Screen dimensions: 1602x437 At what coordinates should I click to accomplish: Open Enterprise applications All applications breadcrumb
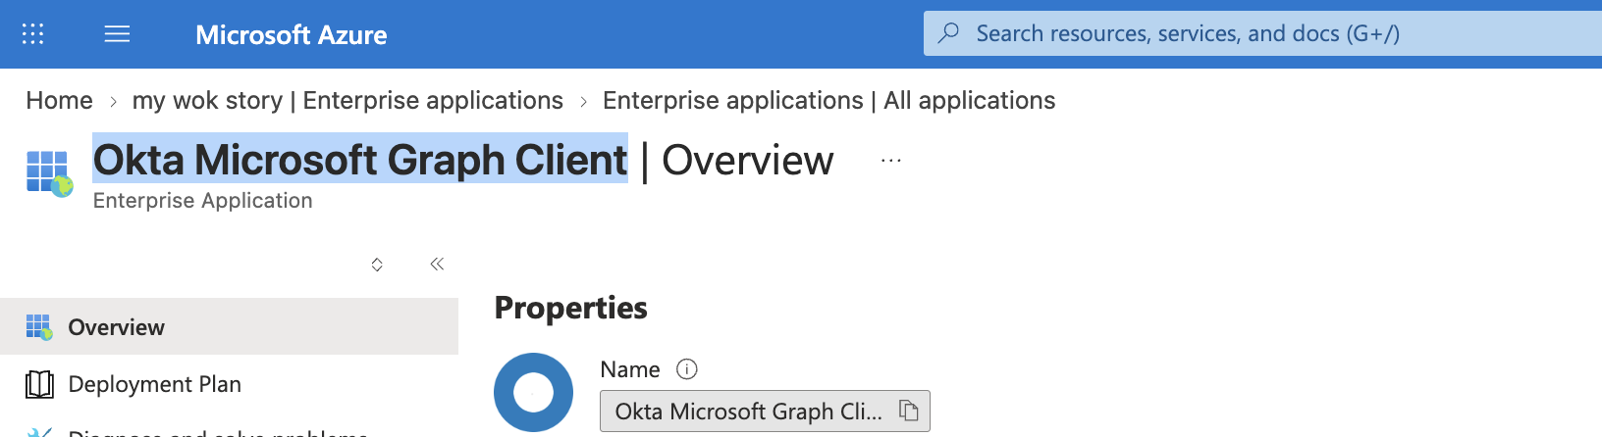828,100
